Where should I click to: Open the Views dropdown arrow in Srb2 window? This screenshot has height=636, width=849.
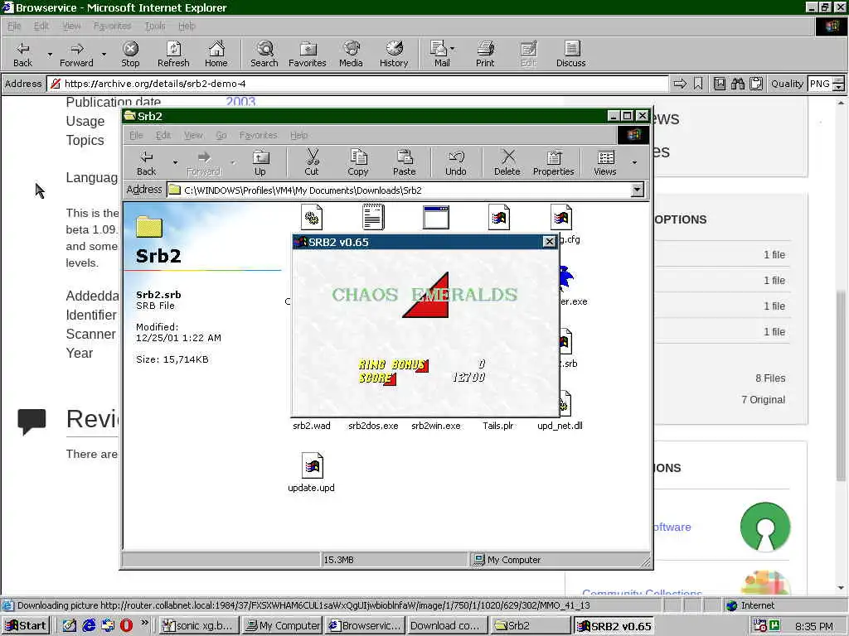[x=634, y=161]
